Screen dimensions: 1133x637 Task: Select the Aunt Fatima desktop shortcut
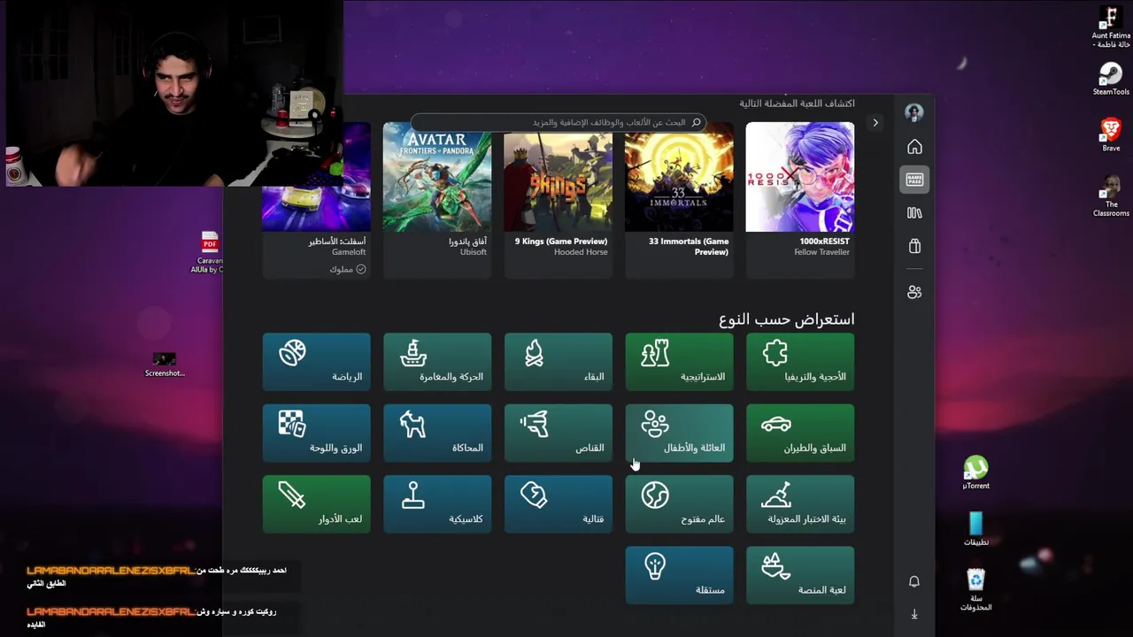(1111, 27)
